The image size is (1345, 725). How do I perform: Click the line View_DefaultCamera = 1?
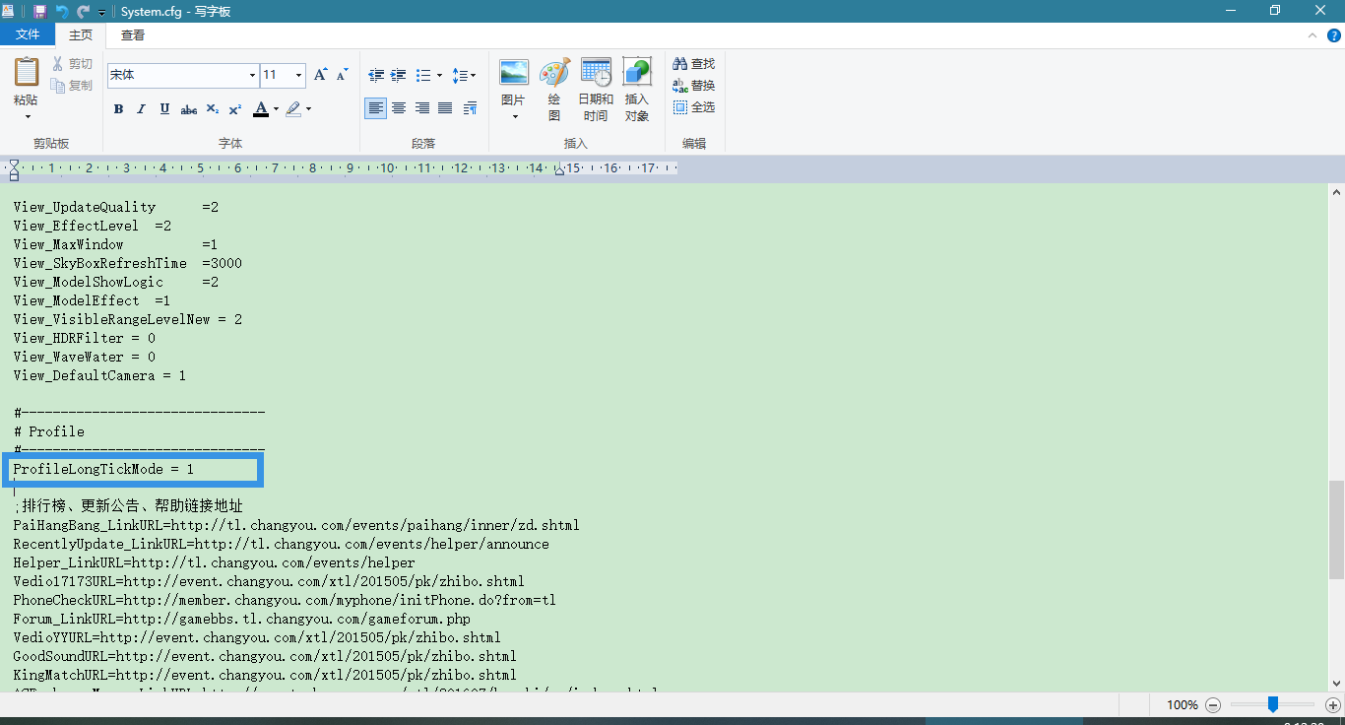point(99,375)
